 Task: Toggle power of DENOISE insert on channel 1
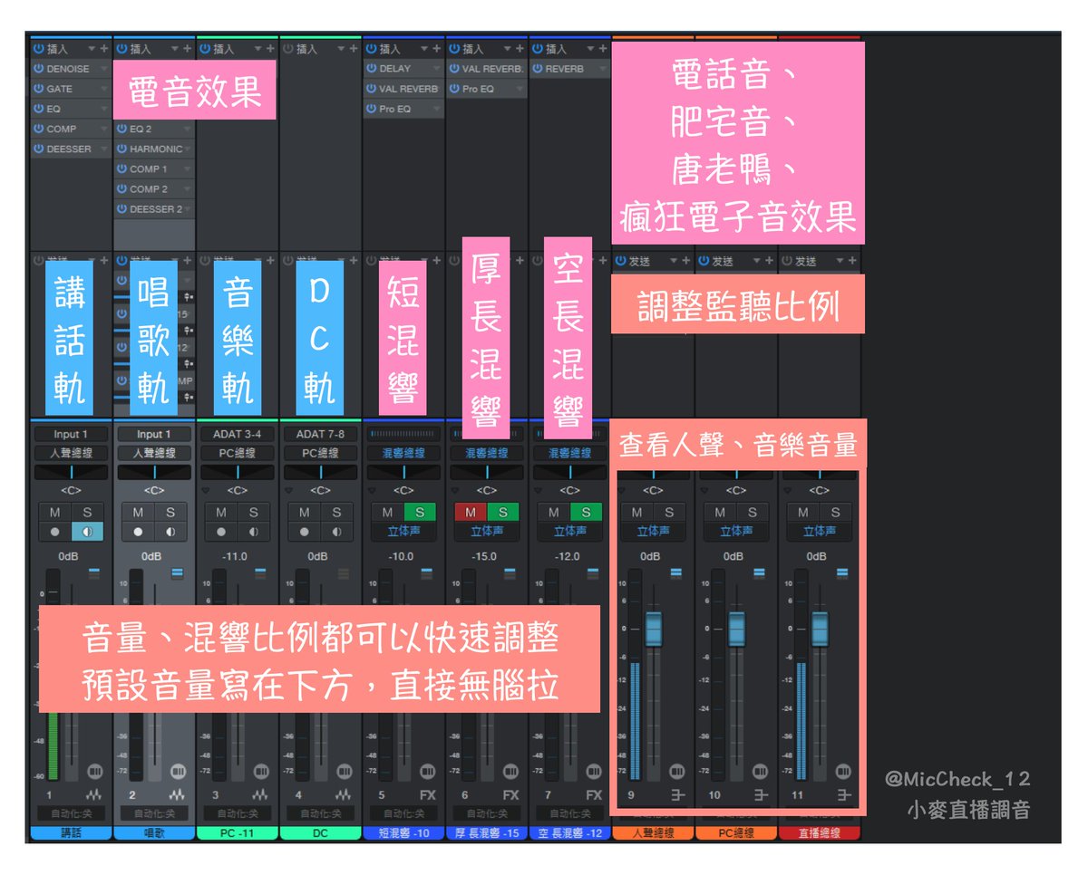tap(38, 69)
